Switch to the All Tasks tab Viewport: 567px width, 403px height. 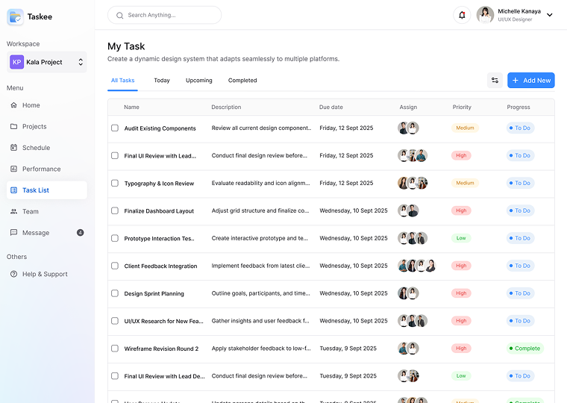[122, 81]
